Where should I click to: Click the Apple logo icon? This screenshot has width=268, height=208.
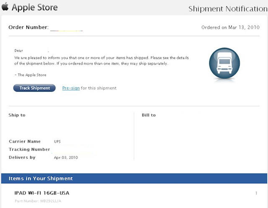coord(5,7)
